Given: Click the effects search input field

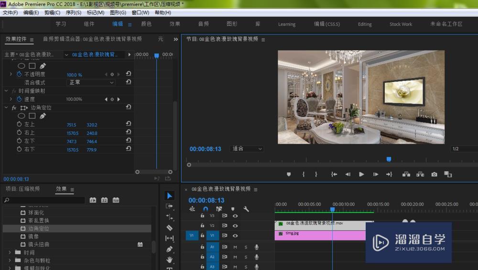Looking at the screenshot, I should [43, 200].
